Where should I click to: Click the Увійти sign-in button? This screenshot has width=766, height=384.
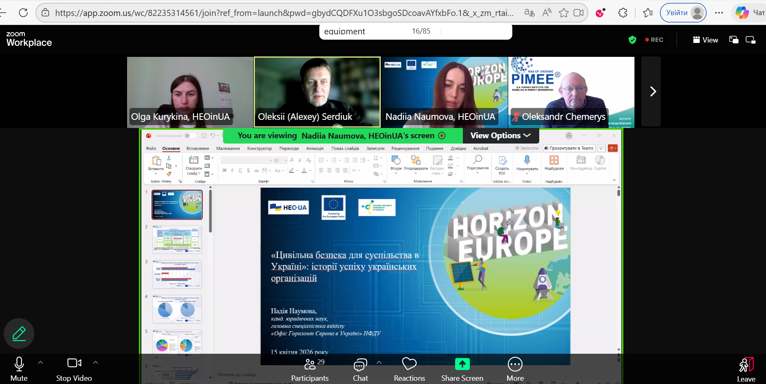pyautogui.click(x=677, y=13)
